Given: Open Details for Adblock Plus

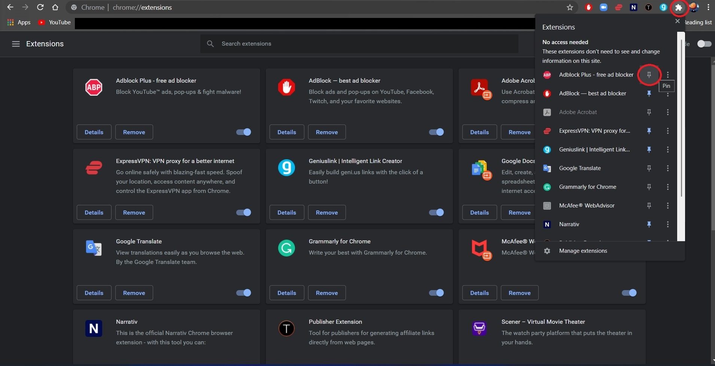Looking at the screenshot, I should 94,132.
